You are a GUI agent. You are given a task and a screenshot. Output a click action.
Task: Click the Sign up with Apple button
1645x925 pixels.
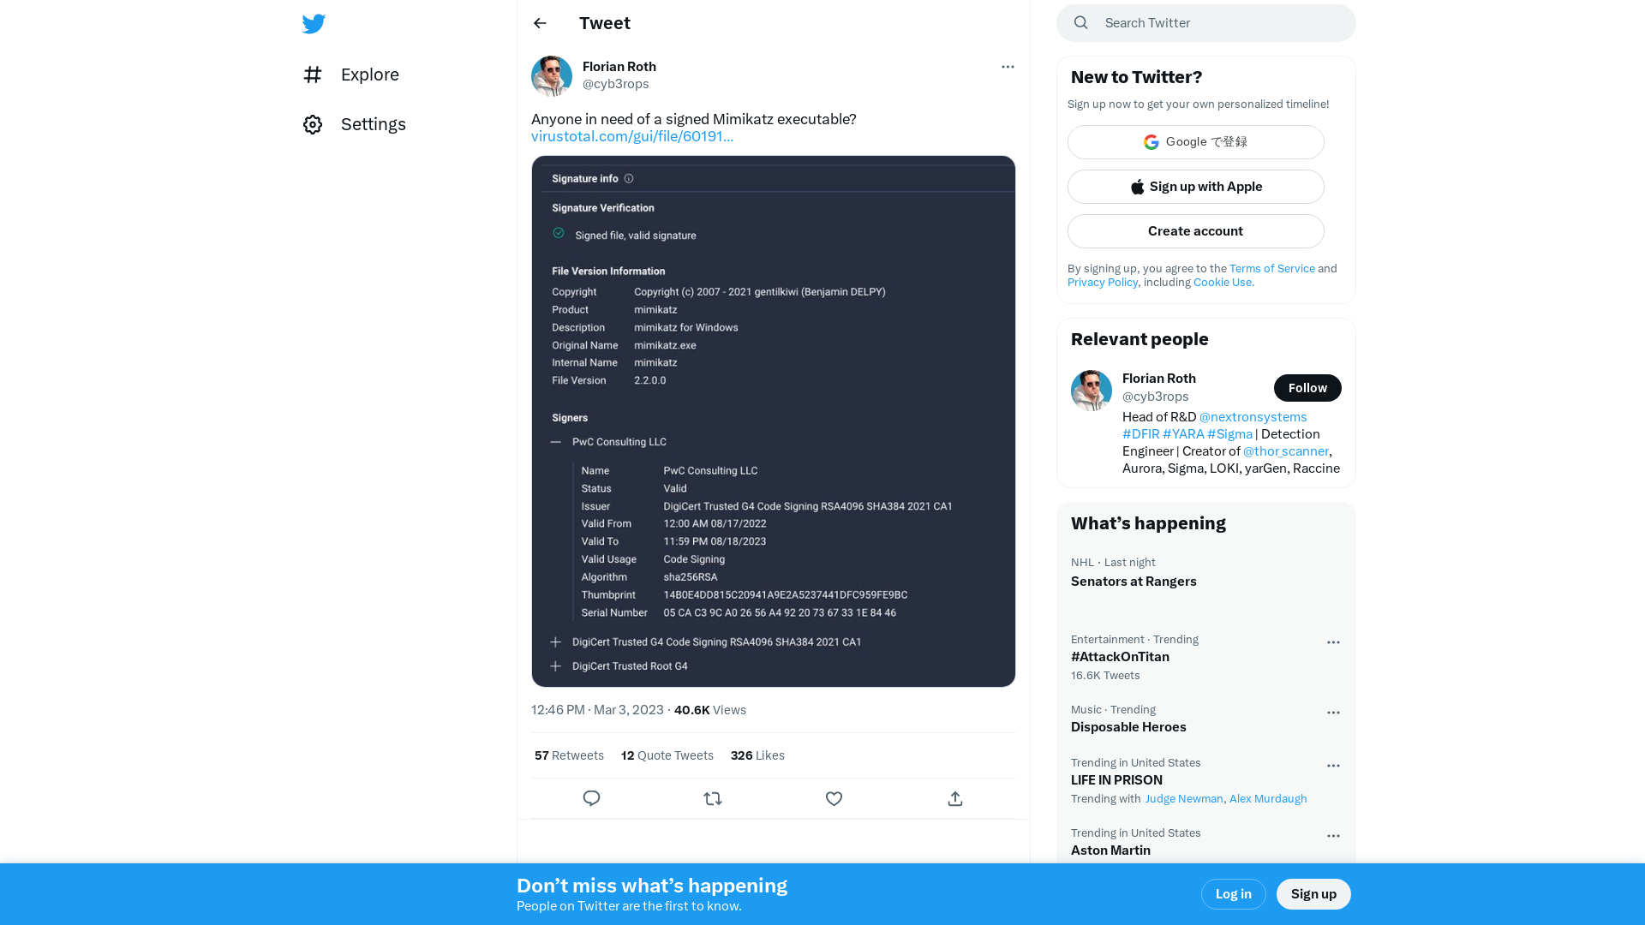[1195, 185]
